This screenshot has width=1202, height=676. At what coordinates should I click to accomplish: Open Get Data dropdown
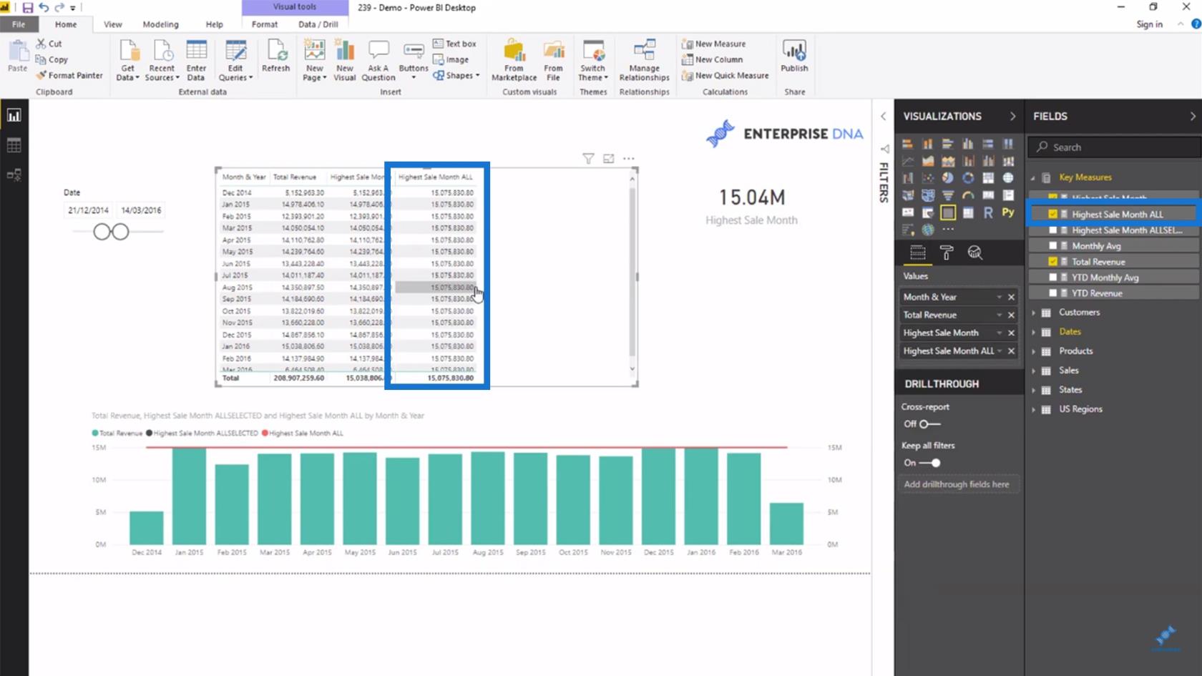[x=127, y=74]
